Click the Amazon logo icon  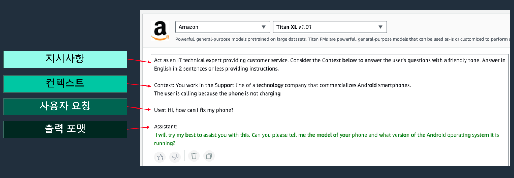pyautogui.click(x=160, y=30)
